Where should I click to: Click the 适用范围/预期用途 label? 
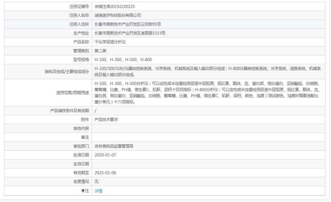(72, 93)
